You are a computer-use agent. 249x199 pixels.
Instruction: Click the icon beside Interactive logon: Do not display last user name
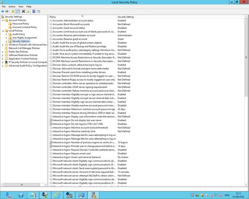coord(51,120)
